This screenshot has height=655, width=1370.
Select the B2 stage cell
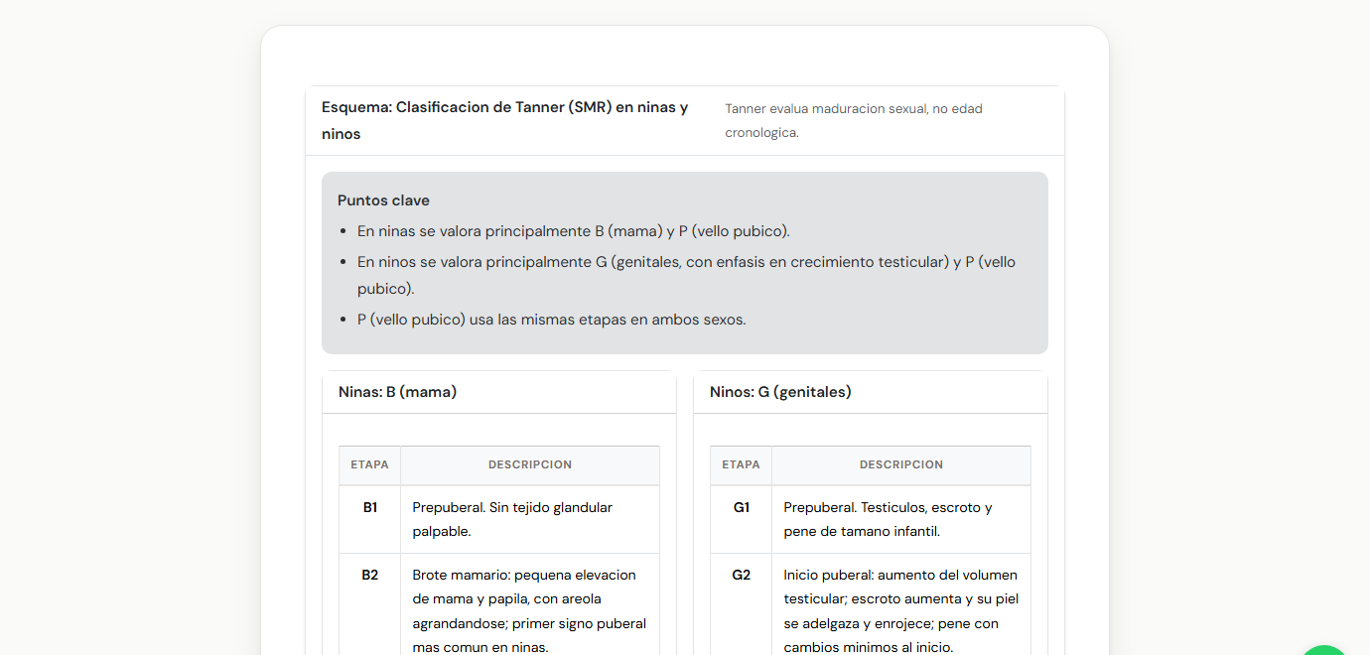[369, 575]
